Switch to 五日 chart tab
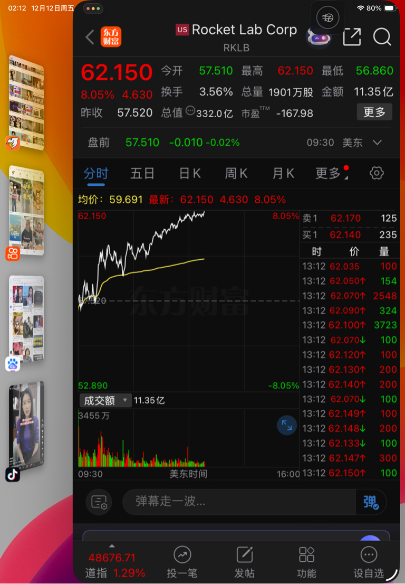This screenshot has width=405, height=584. click(142, 174)
